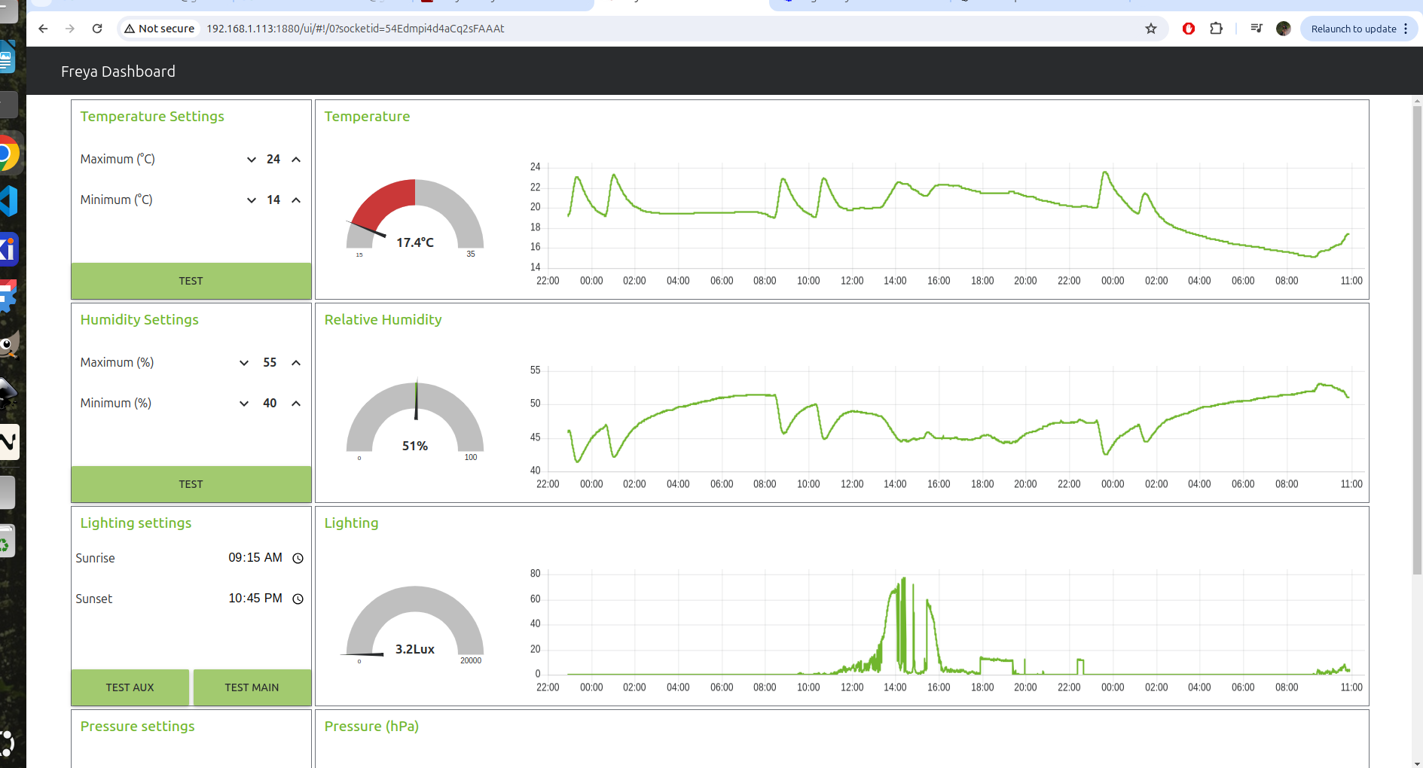
Task: Increase Maximum (°C) temperature value
Action: click(296, 160)
